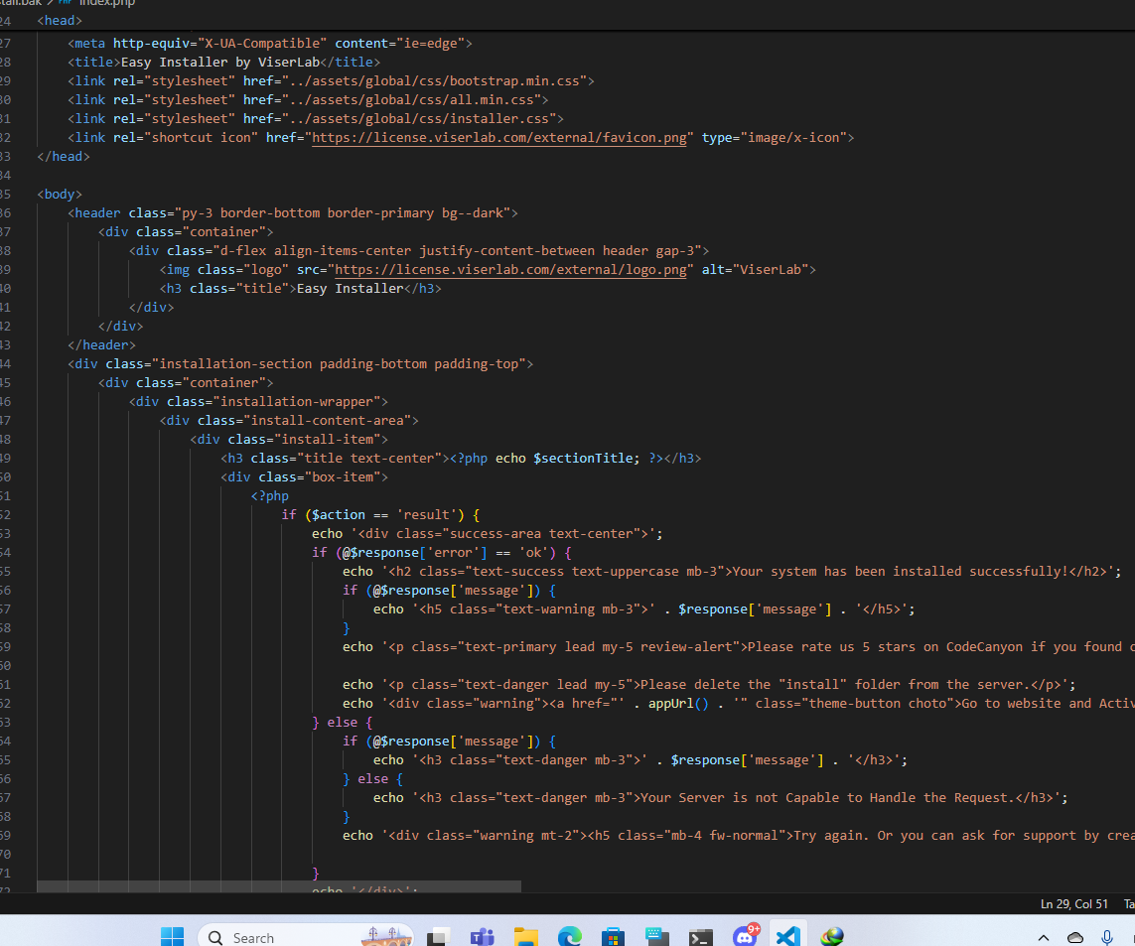
Task: Click the appUrl() function call
Action: pos(678,704)
